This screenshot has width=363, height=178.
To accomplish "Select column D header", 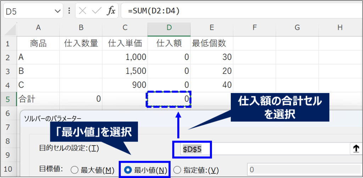I will coord(169,28).
